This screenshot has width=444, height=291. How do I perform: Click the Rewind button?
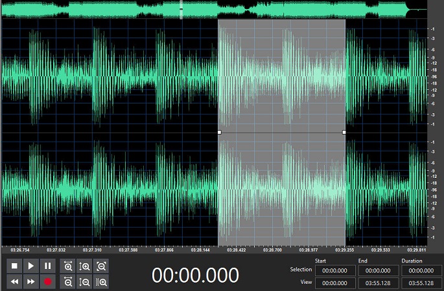point(14,282)
